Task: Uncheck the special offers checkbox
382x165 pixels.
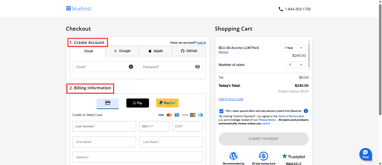Action: click(x=222, y=111)
